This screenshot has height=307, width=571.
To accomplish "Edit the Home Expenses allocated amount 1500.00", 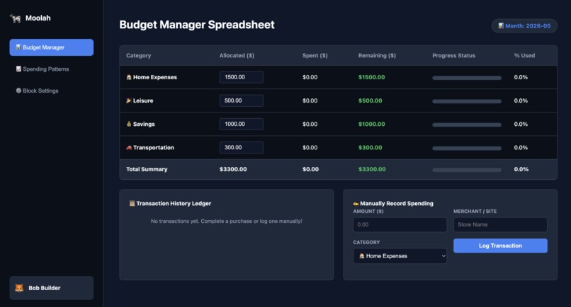I will 241,77.
